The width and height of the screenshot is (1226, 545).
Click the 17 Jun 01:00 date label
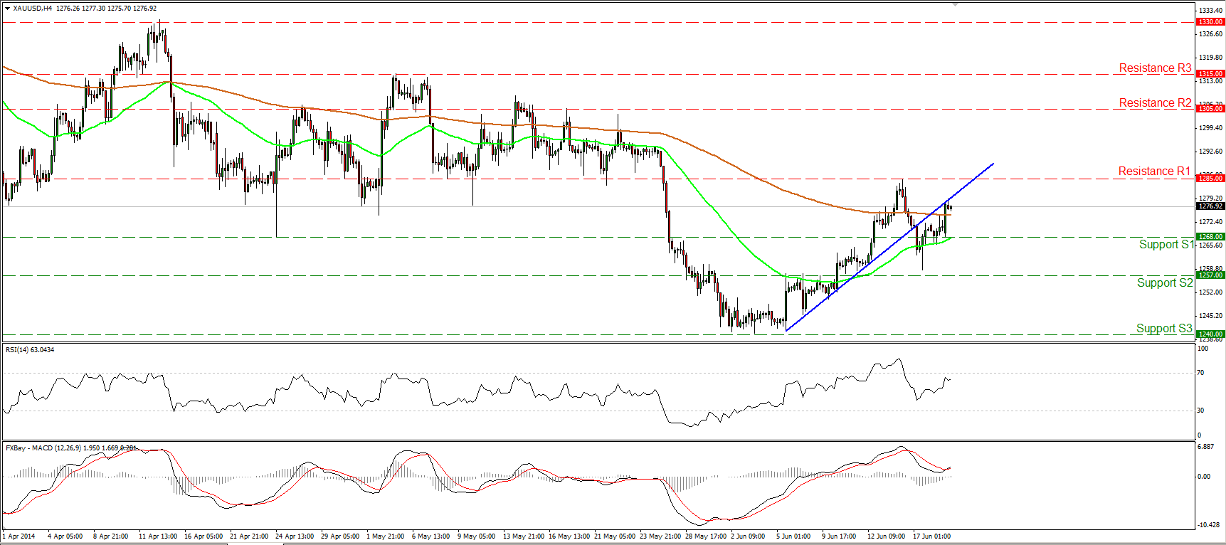(x=932, y=536)
